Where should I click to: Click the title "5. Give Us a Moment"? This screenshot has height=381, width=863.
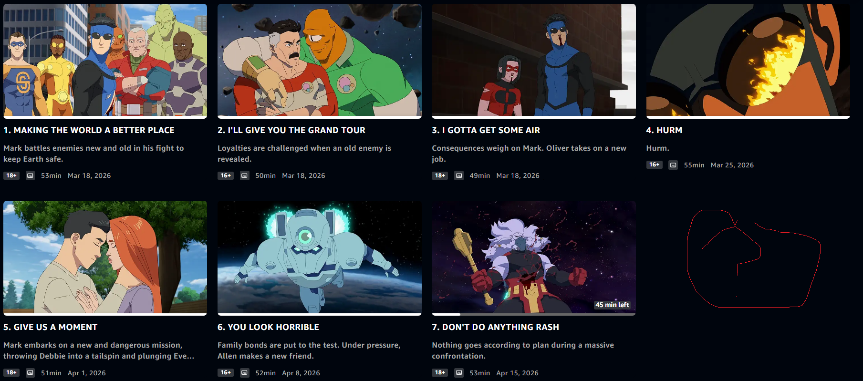click(51, 327)
